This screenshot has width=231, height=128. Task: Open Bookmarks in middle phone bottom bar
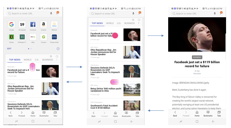point(126,114)
